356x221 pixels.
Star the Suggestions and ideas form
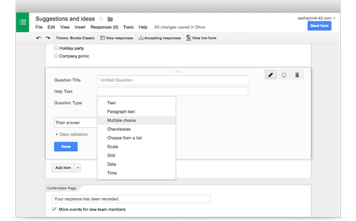click(x=101, y=19)
